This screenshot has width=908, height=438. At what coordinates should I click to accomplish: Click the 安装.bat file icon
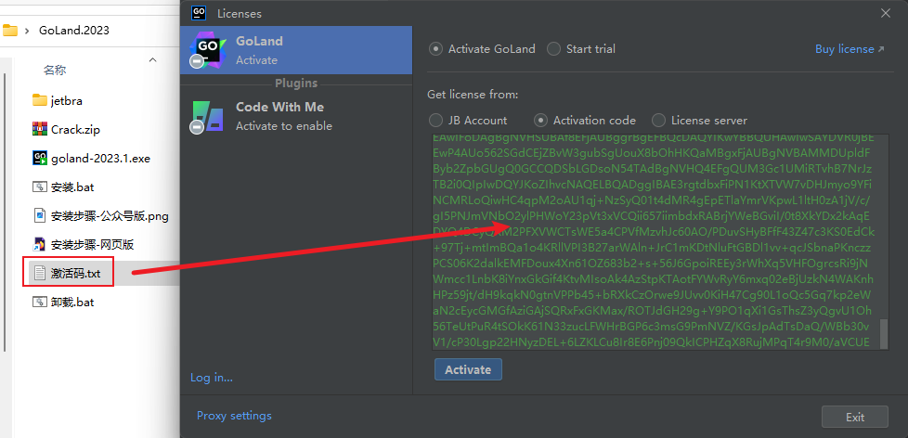(39, 187)
